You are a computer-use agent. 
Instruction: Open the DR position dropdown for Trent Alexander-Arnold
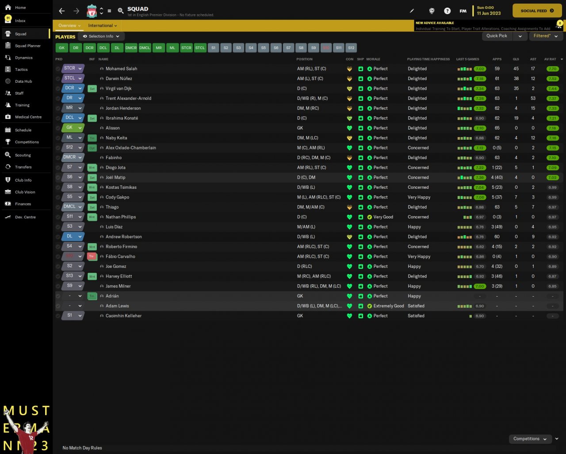(x=73, y=98)
